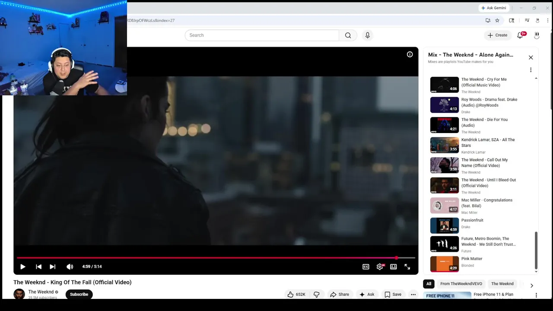Focus the YouTube search box
The image size is (553, 311).
[x=262, y=35]
